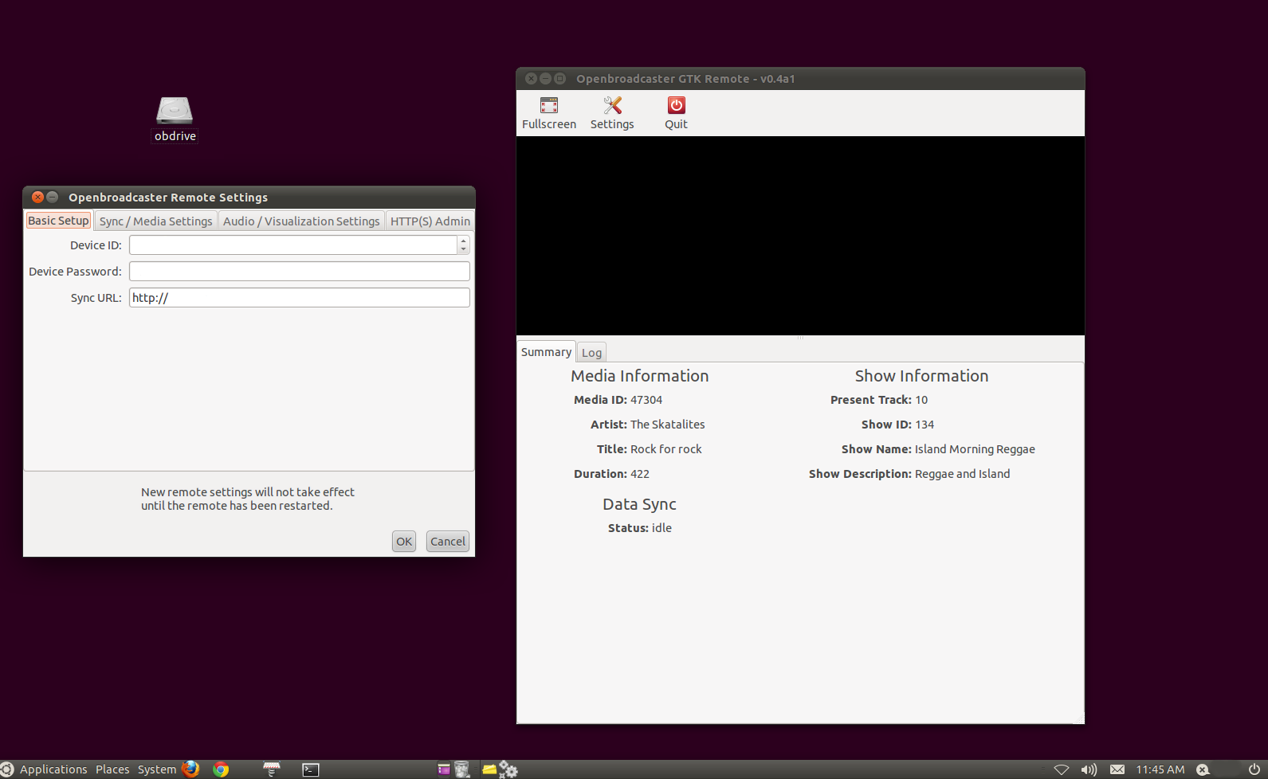Switch to Sync / Media Settings tab
Screen dimensions: 1268x779
click(x=156, y=221)
